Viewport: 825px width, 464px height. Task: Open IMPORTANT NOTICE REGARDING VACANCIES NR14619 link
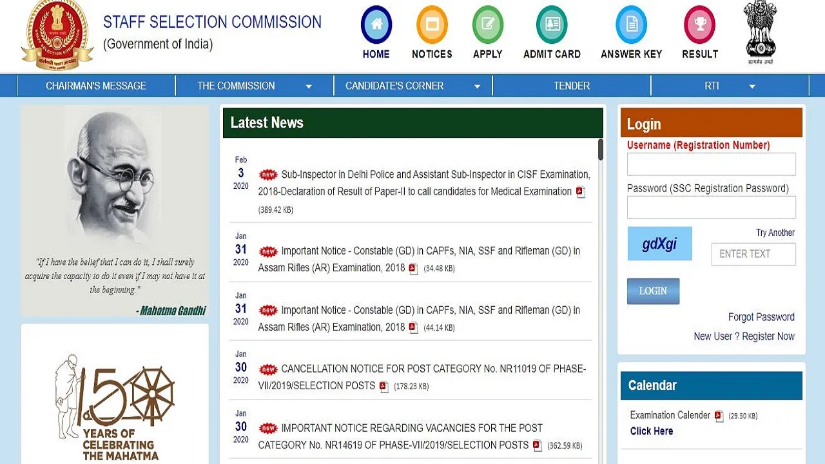(400, 436)
